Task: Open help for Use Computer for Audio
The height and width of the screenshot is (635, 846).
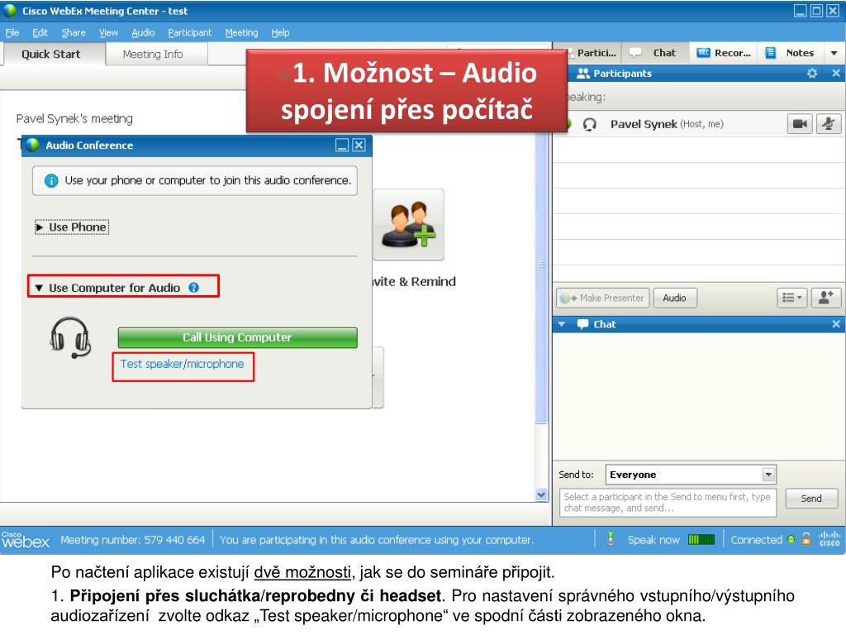Action: click(x=193, y=288)
